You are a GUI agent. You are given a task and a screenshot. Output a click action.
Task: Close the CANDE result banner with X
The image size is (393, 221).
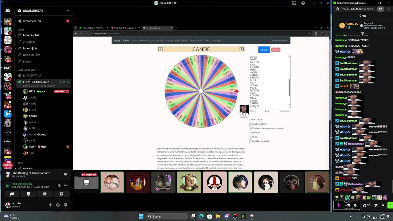point(160,49)
